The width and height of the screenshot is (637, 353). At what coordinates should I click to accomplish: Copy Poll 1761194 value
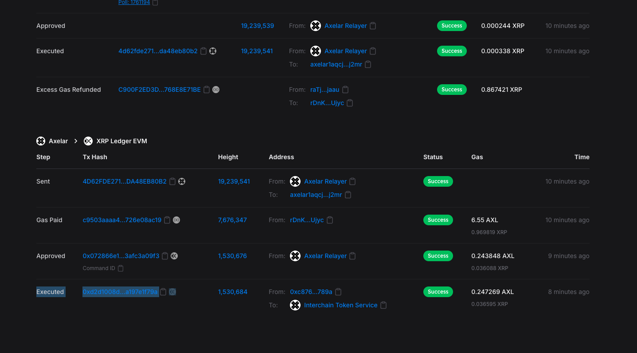(x=155, y=3)
